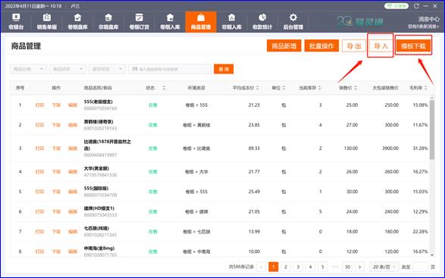Click the 导入 import button
This screenshot has height=278, width=445.
[x=381, y=45]
